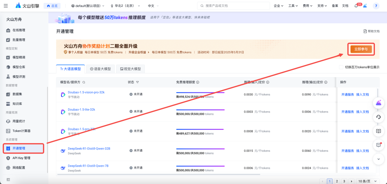Collapse the left sidebar using the bottom icon
Screen dimensions: 387x184
click(x=8, y=179)
